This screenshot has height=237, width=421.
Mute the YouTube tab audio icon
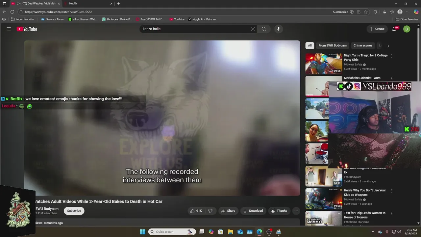(x=18, y=4)
